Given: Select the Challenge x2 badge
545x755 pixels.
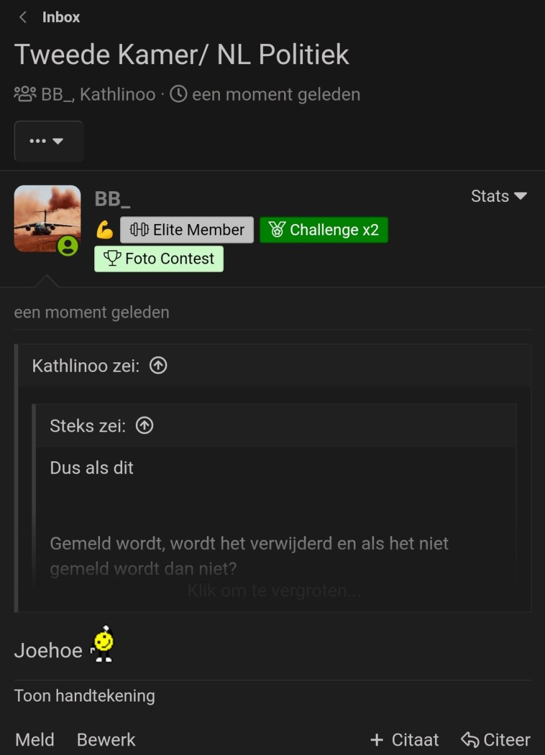Looking at the screenshot, I should pyautogui.click(x=324, y=230).
